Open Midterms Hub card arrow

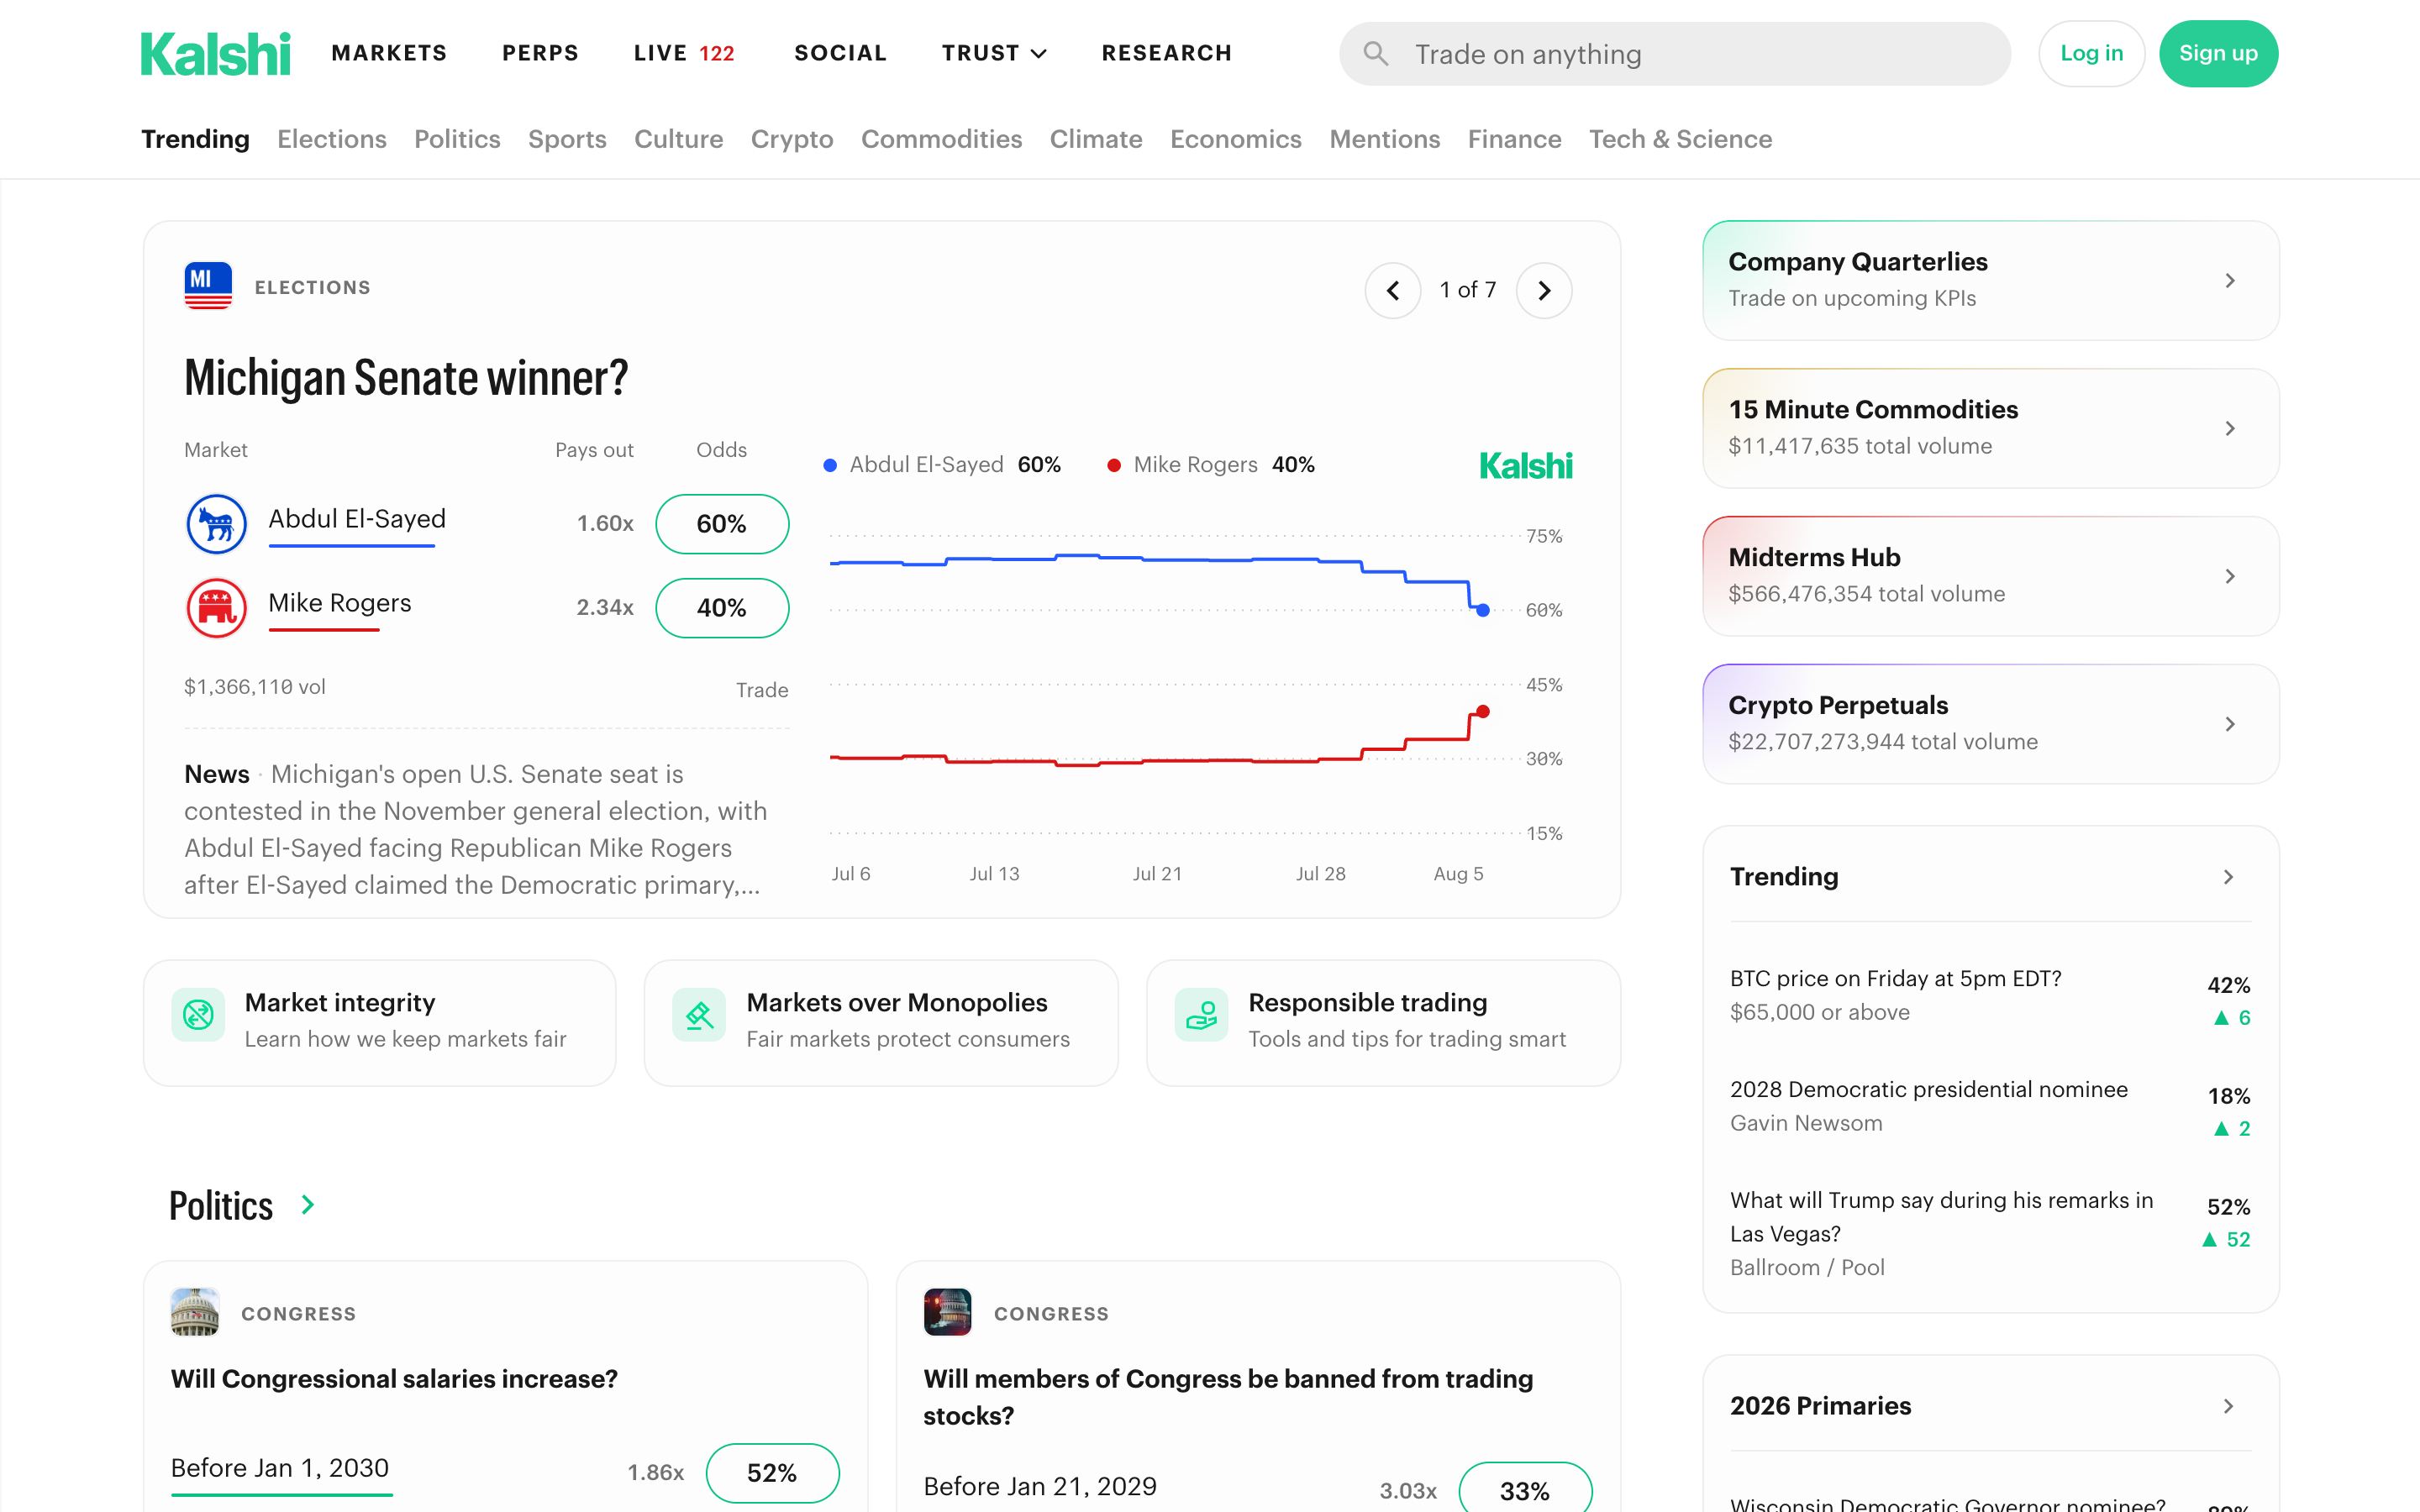click(2229, 576)
